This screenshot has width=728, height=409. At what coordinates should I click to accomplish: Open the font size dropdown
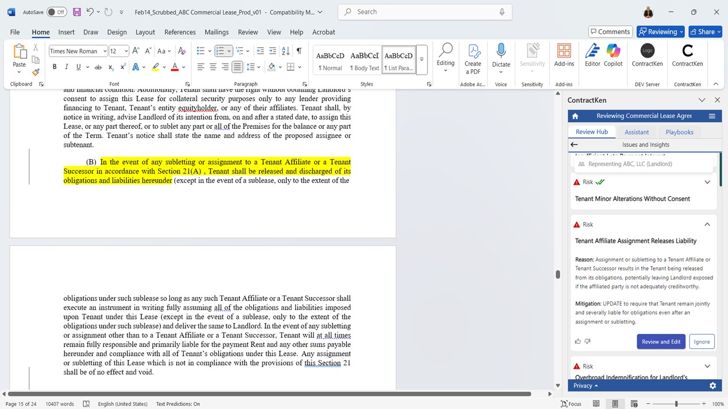[x=126, y=51]
